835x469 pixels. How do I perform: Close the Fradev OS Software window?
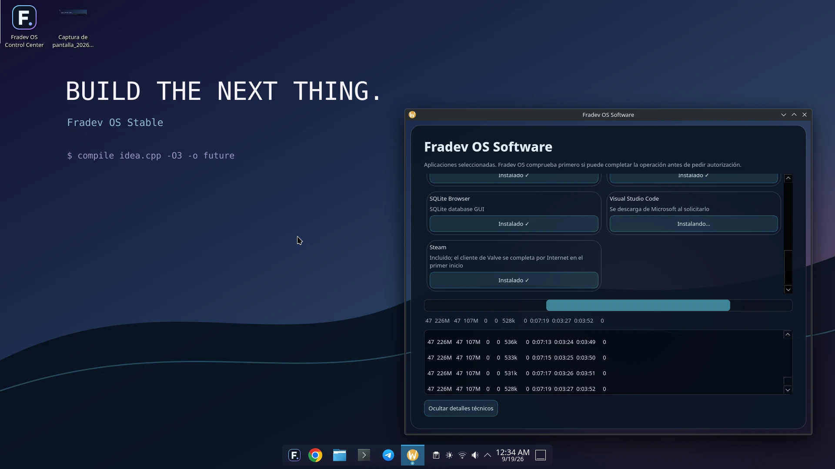(805, 115)
